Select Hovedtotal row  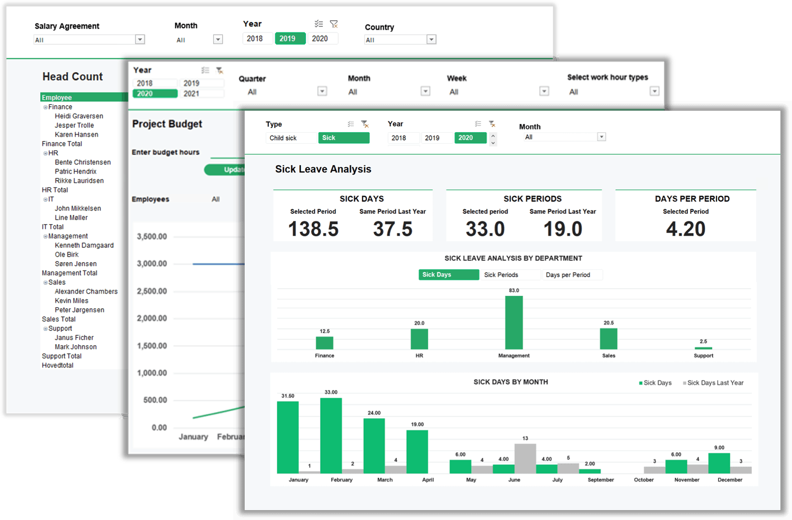pyautogui.click(x=57, y=366)
